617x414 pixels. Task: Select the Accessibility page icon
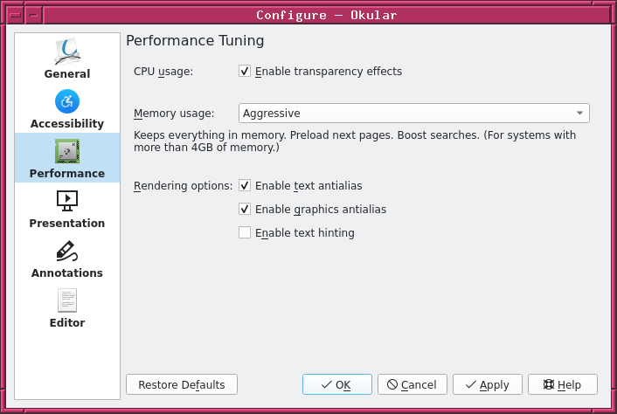[67, 101]
